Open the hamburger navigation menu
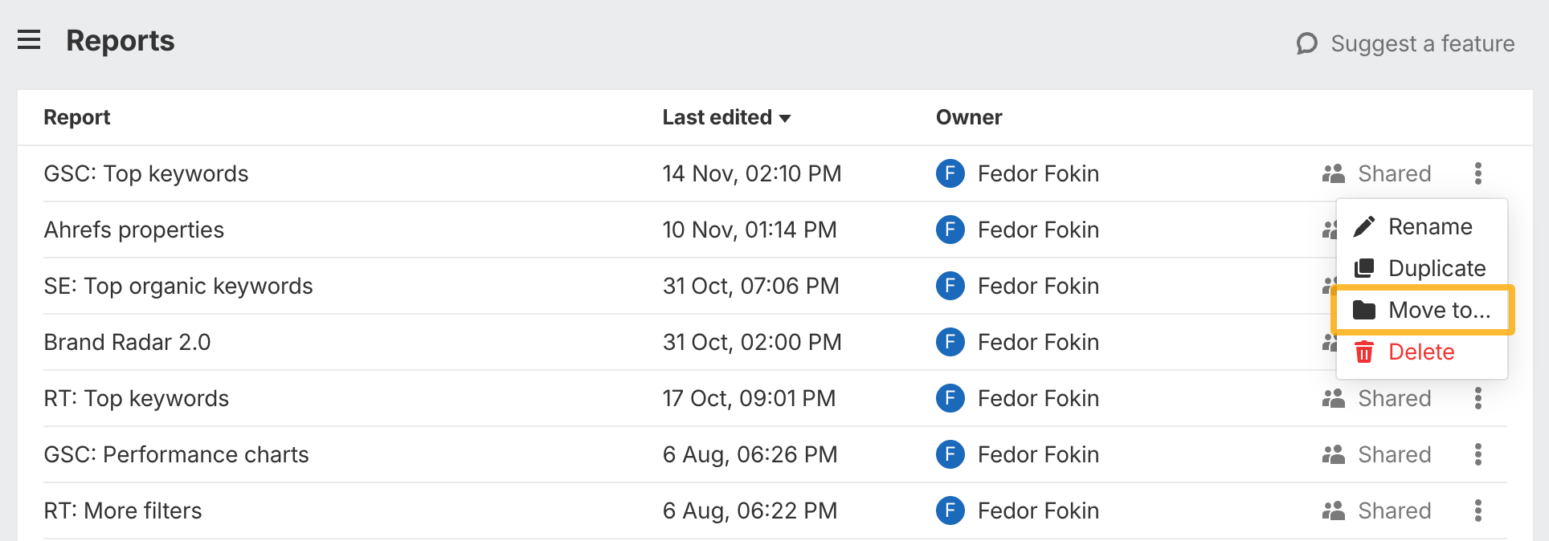The height and width of the screenshot is (541, 1549). 29,40
